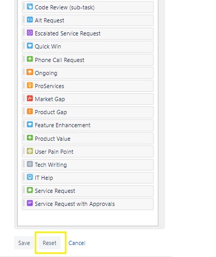Select the 'Tech Writing' label
216x257 pixels.
pyautogui.click(x=50, y=165)
